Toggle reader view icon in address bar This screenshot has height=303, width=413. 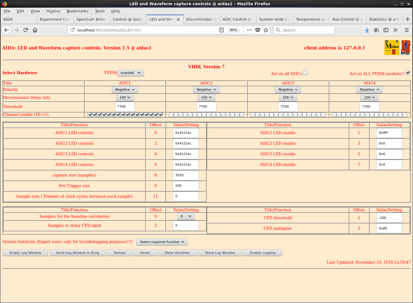point(222,30)
